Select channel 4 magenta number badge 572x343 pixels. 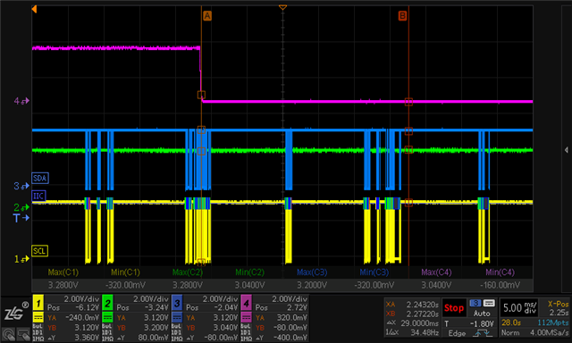(x=246, y=303)
